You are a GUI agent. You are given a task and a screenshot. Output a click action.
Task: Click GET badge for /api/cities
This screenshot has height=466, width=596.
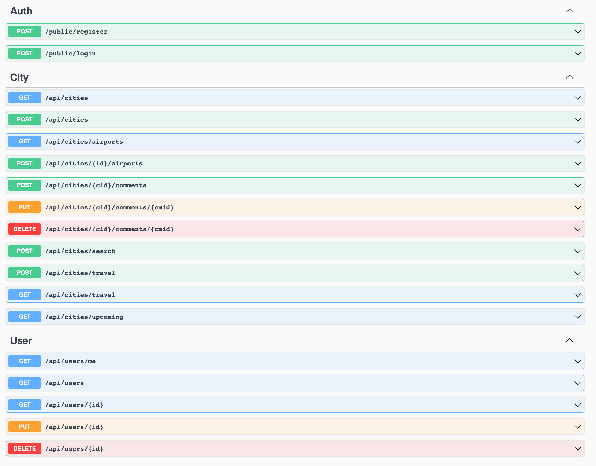point(25,98)
